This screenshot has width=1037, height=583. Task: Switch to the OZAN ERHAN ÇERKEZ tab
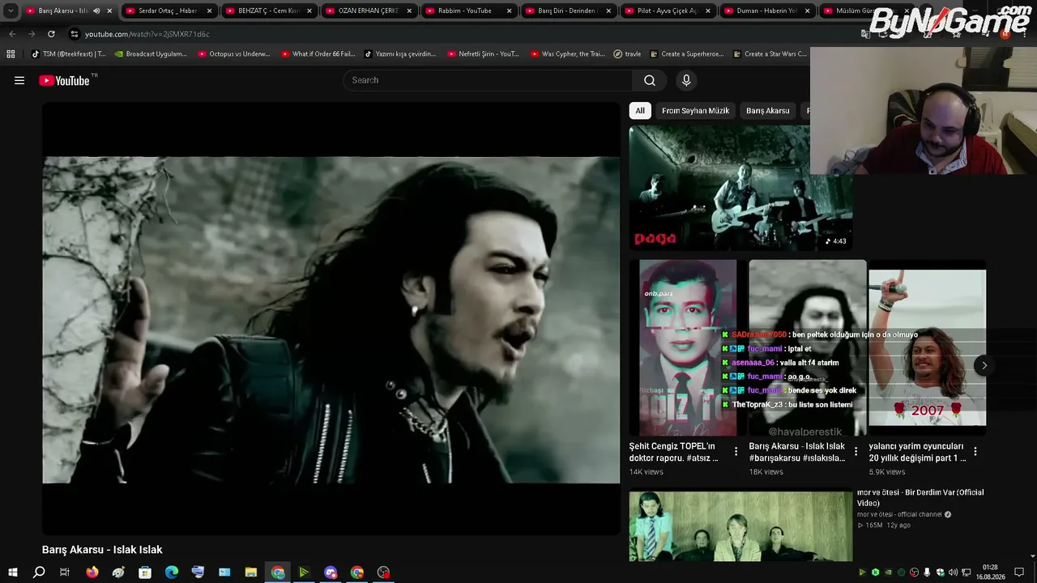[368, 11]
